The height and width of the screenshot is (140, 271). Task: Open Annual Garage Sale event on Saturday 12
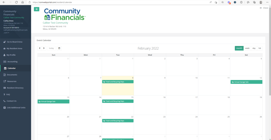click(x=246, y=82)
